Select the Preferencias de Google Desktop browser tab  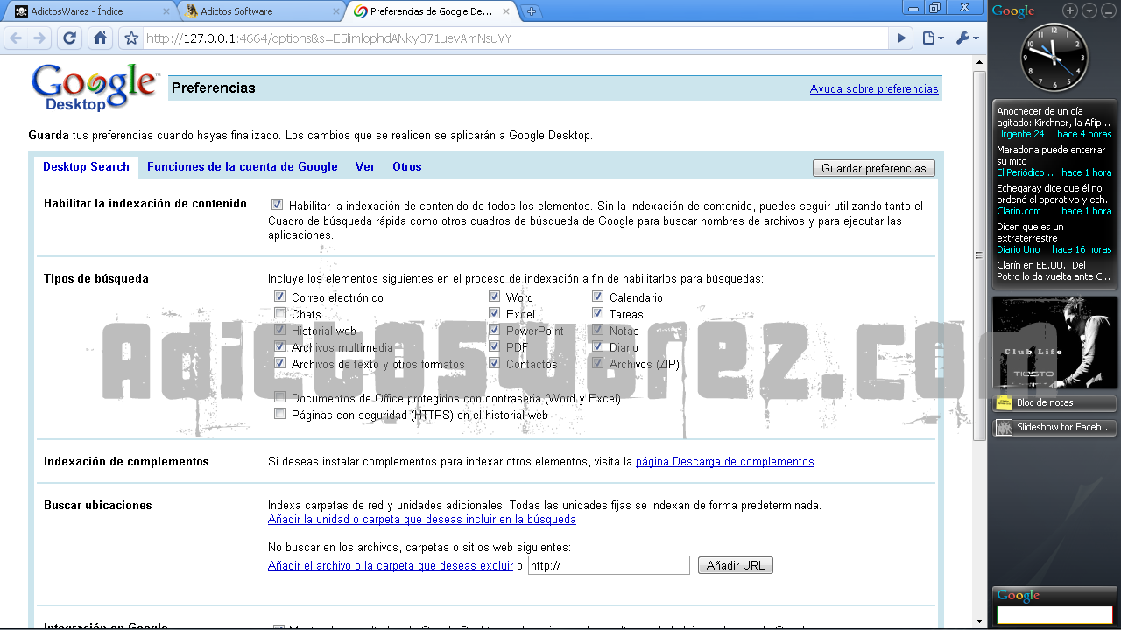point(431,11)
